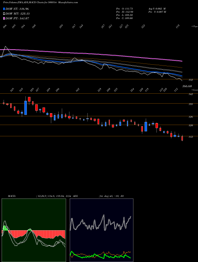198x262 pixels.
Task: Click the magenta DOW PT legend swatch
Action: point(4,18)
